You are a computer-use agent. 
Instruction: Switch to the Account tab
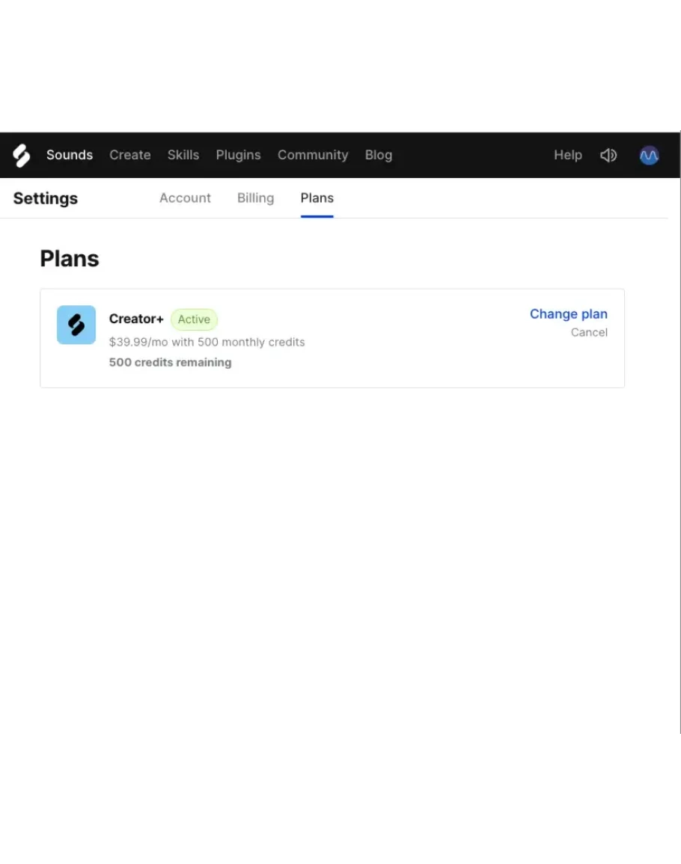pos(185,198)
